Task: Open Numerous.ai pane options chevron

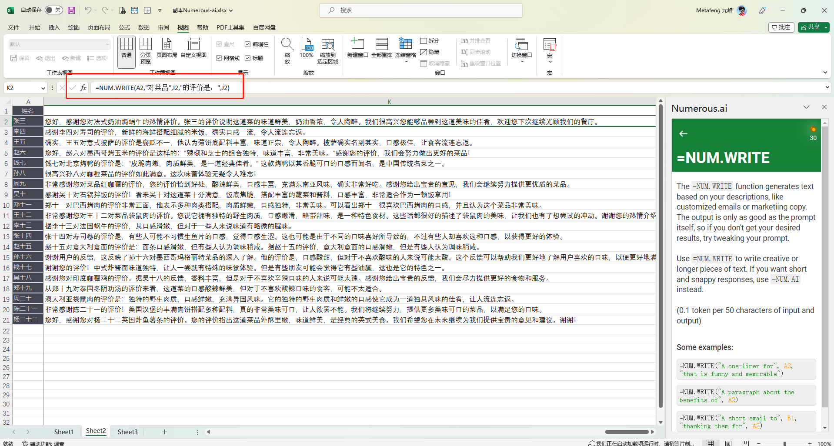Action: [806, 107]
